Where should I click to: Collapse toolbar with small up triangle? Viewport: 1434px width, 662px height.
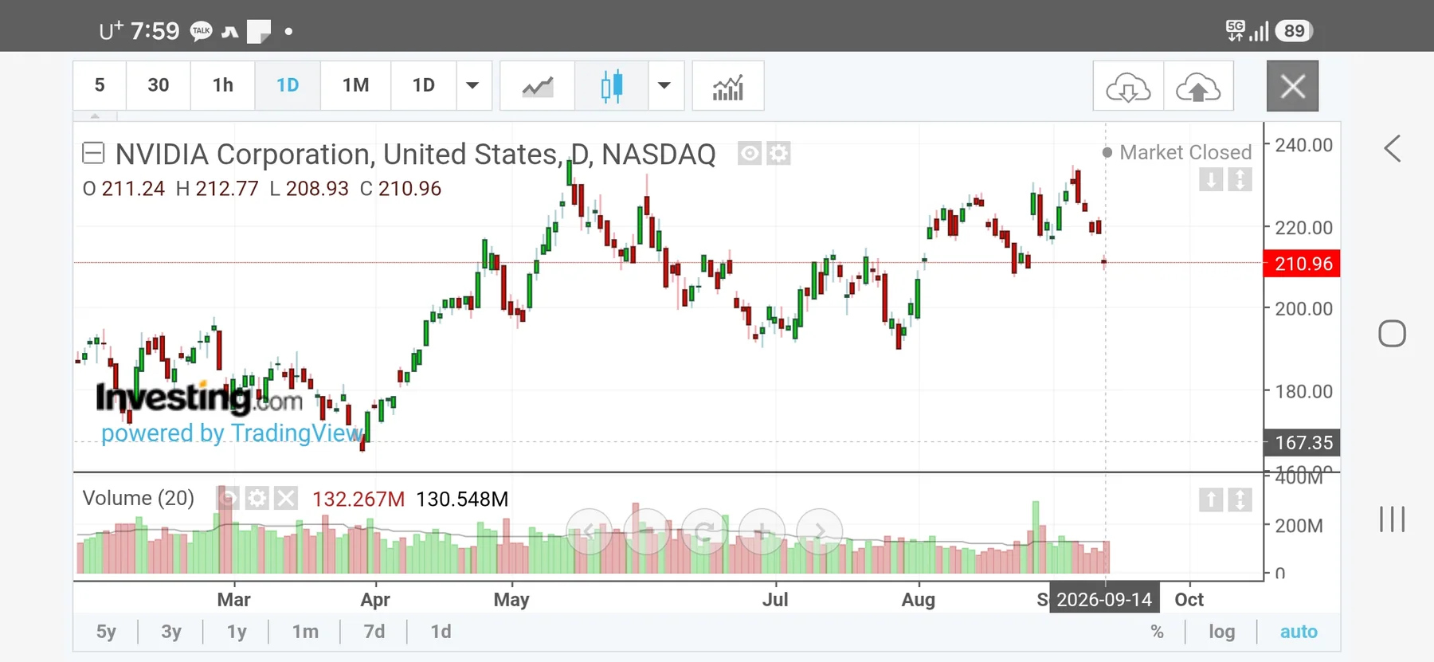coord(95,116)
